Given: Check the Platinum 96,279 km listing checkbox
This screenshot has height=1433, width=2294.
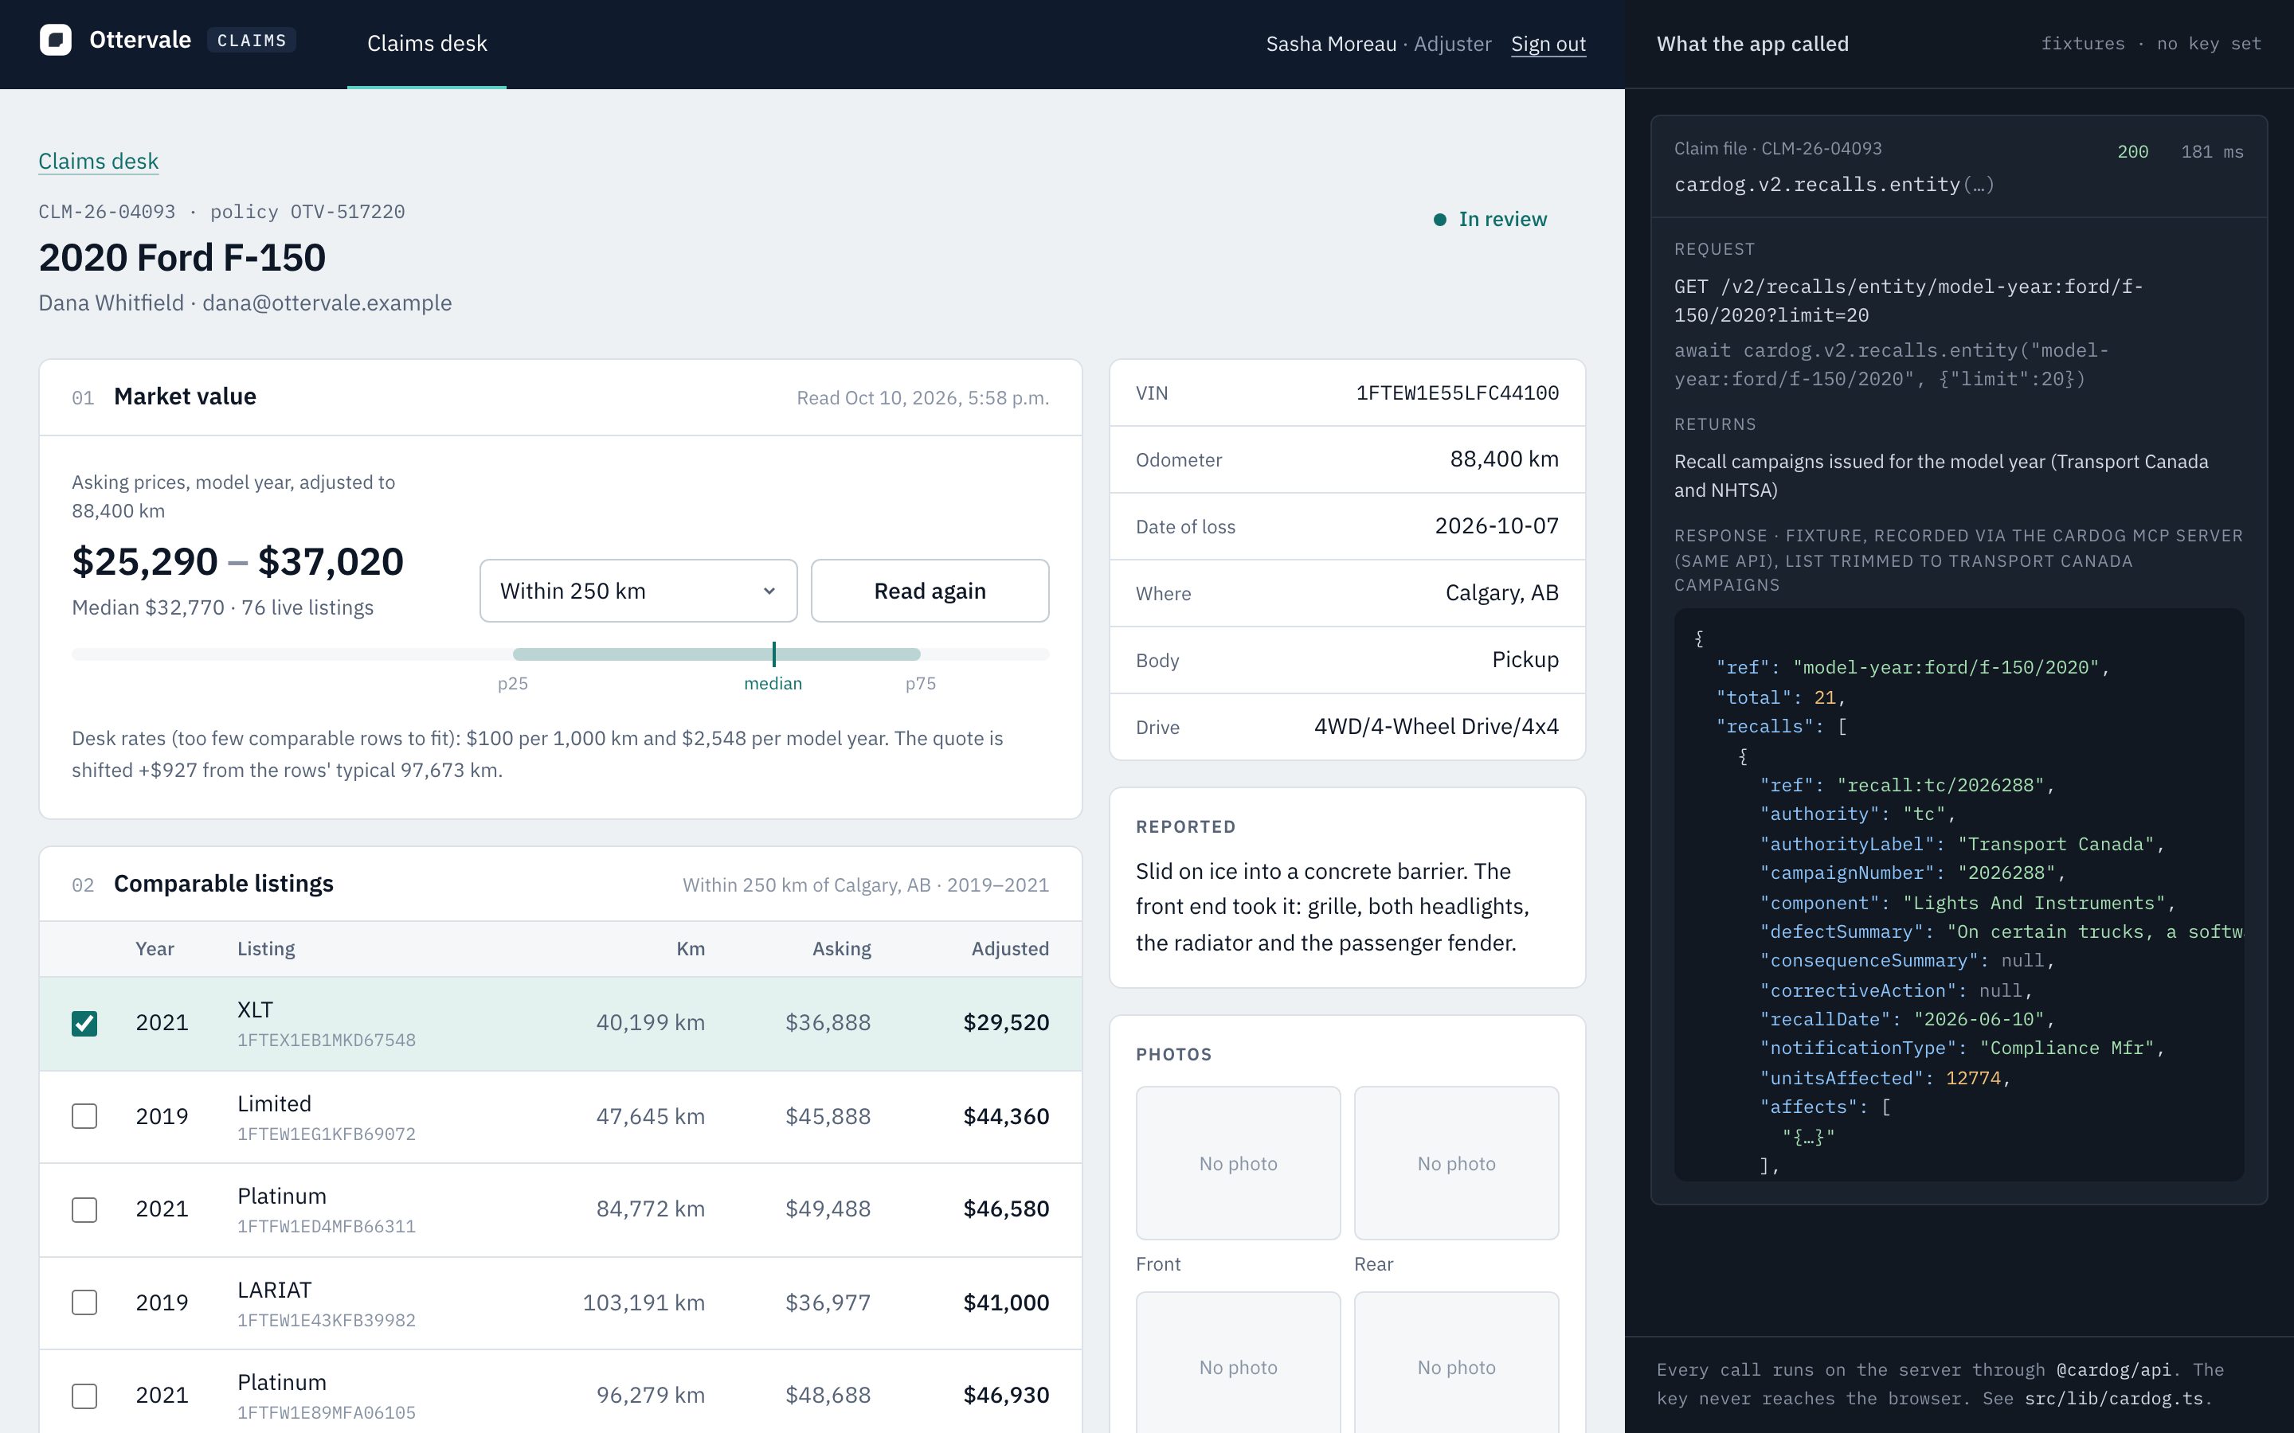Looking at the screenshot, I should [x=84, y=1395].
